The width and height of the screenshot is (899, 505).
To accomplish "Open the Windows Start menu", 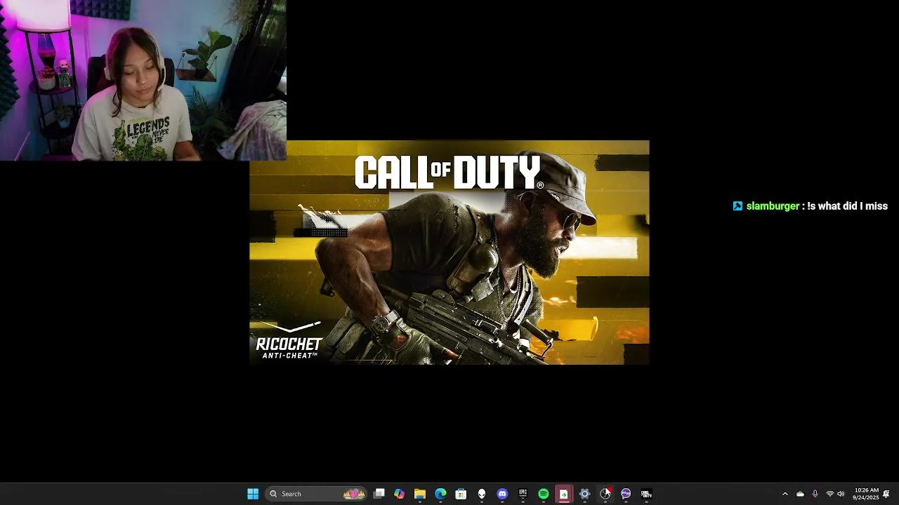I will tap(253, 494).
